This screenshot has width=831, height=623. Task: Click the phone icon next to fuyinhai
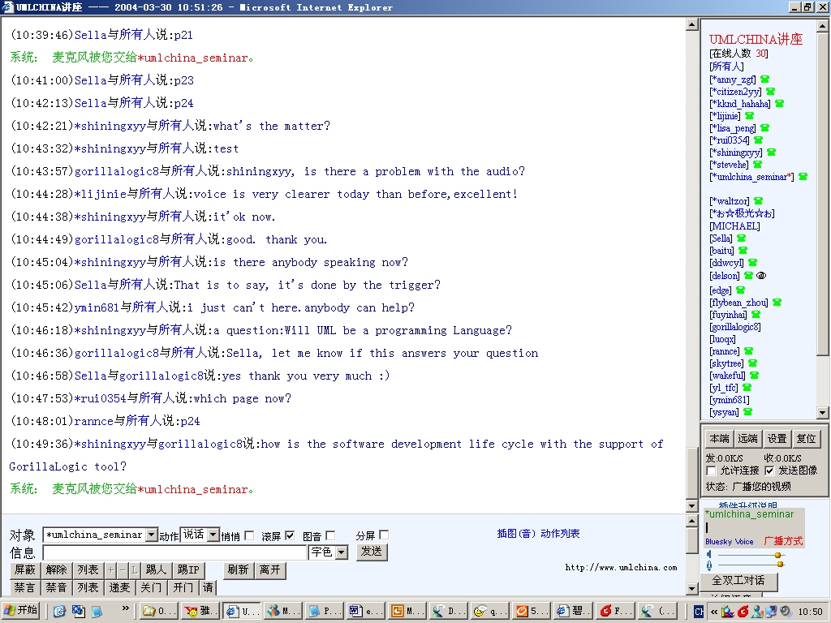(756, 315)
